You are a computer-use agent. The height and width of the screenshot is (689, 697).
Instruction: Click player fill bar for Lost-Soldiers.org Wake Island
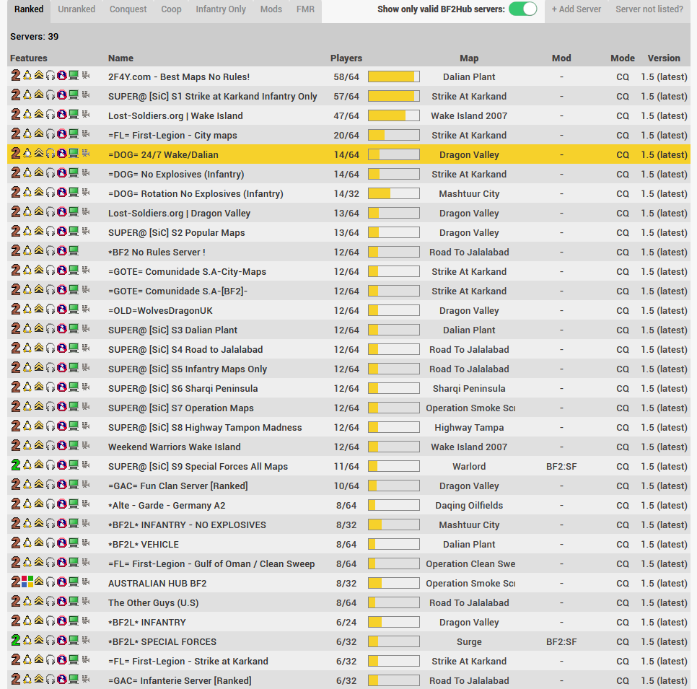click(394, 115)
